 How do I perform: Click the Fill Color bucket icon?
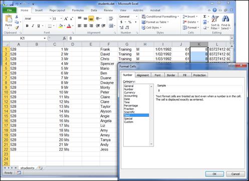tap(61, 26)
